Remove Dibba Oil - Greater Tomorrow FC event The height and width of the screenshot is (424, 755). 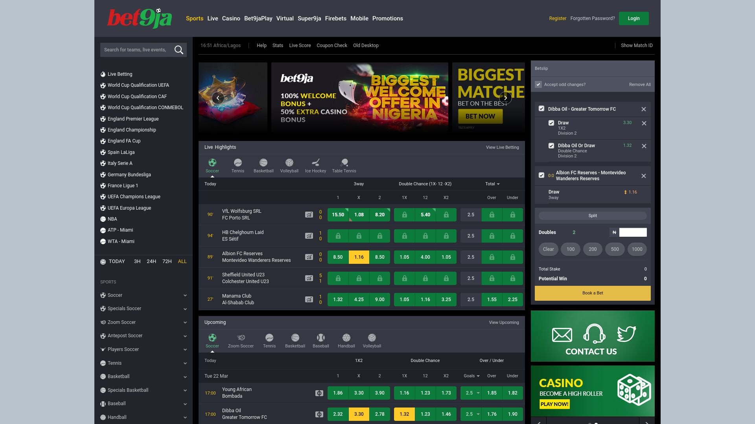click(644, 109)
